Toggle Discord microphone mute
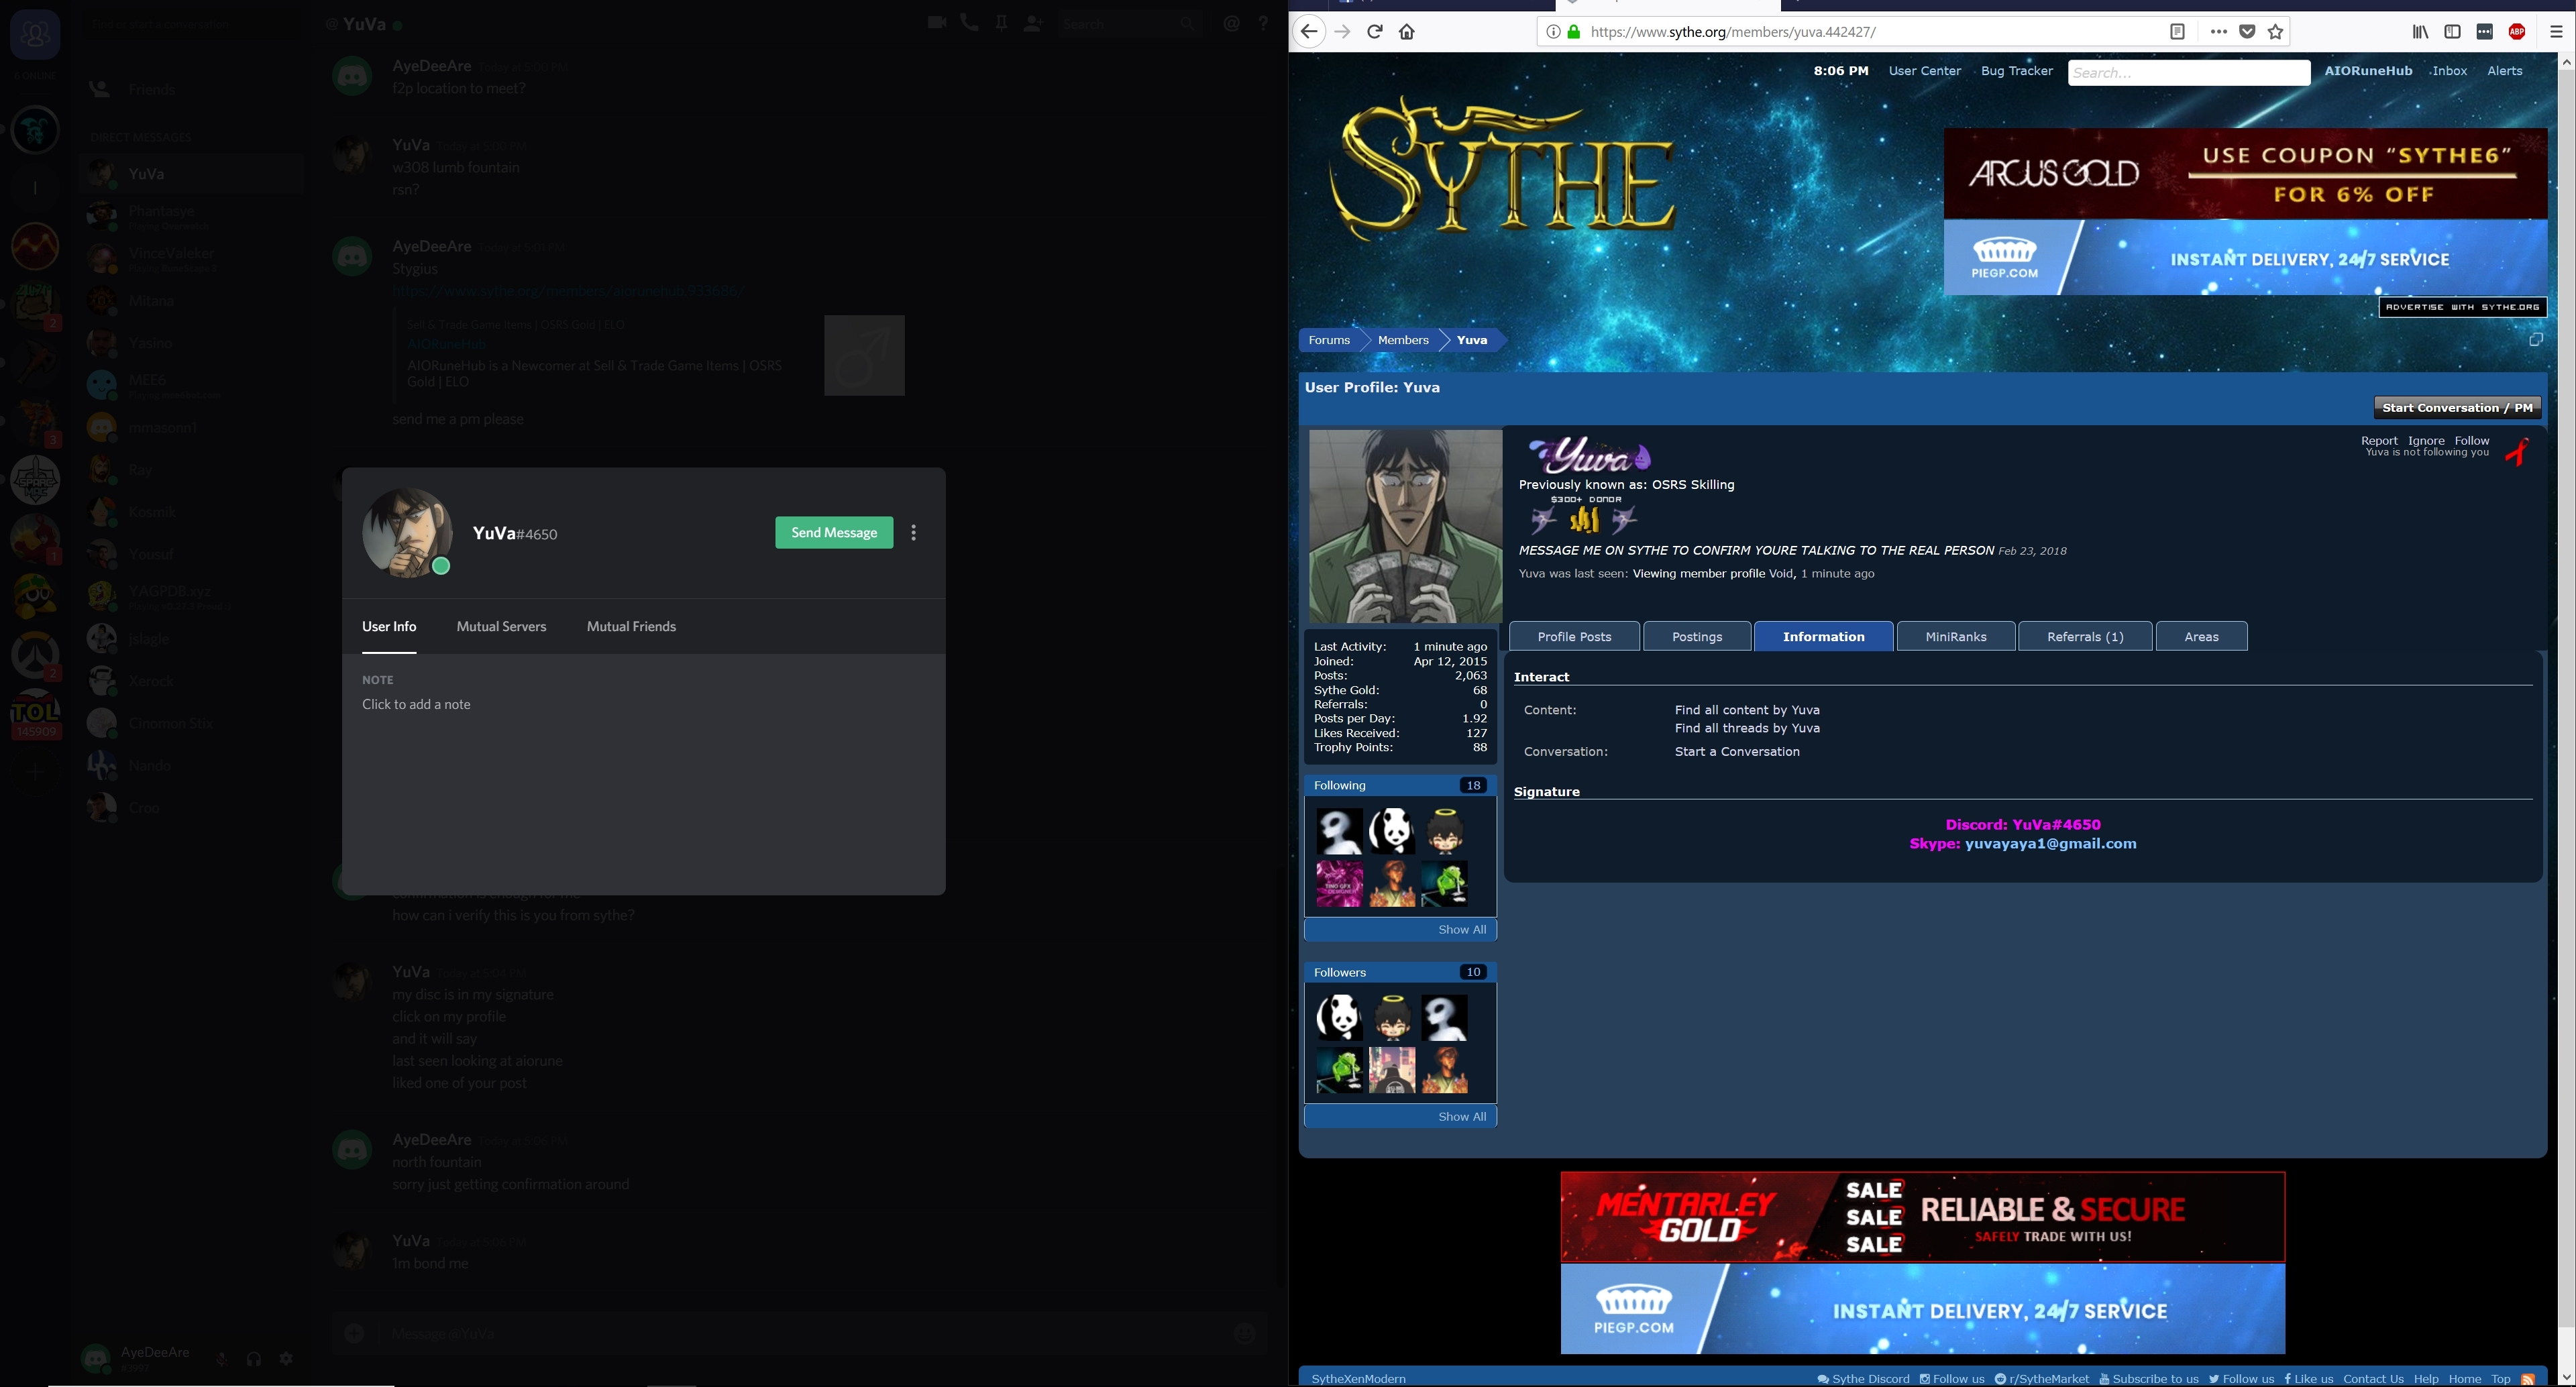This screenshot has width=2576, height=1387. coord(222,1359)
